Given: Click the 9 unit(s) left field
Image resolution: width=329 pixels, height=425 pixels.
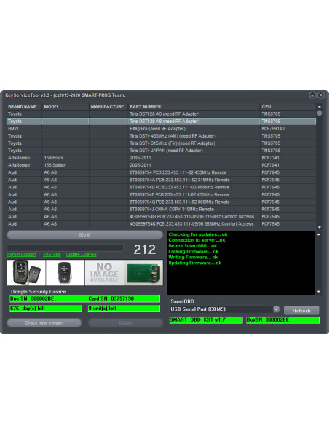Looking at the screenshot, I should [x=124, y=309].
